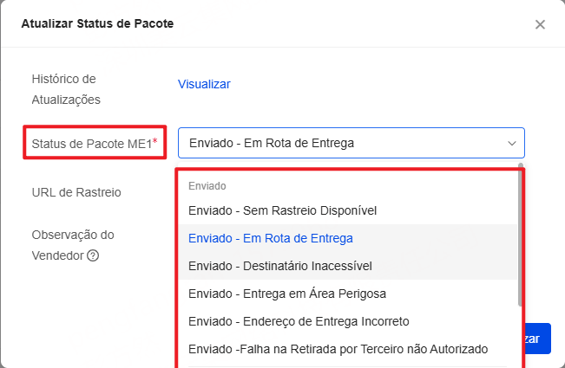Screen dimensions: 565x368
Task: Click the URL de Rastreio label
Action: (x=76, y=192)
